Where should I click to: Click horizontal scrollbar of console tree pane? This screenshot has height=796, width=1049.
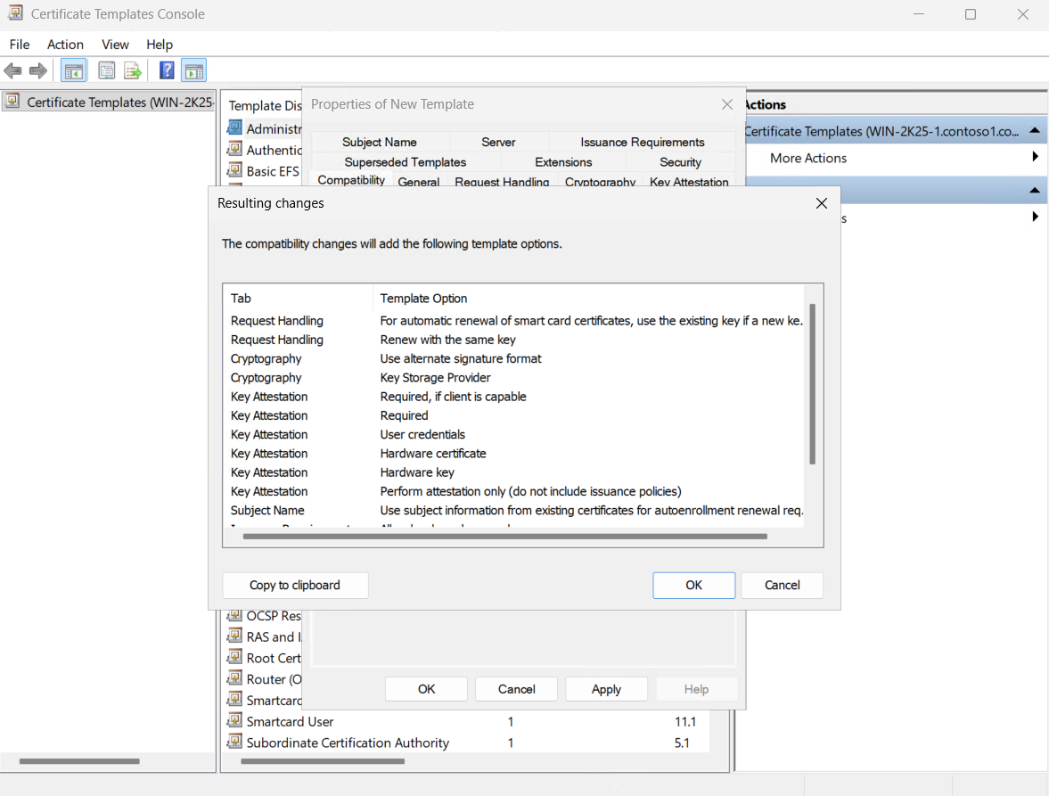click(79, 761)
